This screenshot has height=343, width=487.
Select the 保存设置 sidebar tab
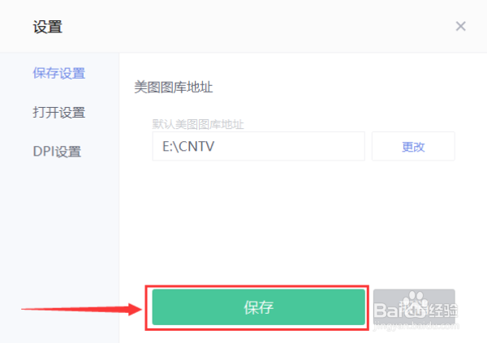pyautogui.click(x=59, y=74)
